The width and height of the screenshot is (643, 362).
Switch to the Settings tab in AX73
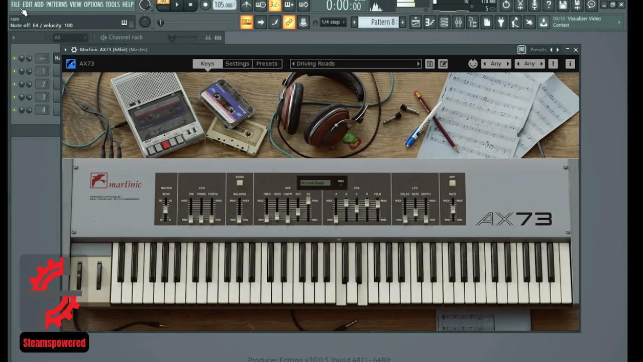pyautogui.click(x=237, y=64)
